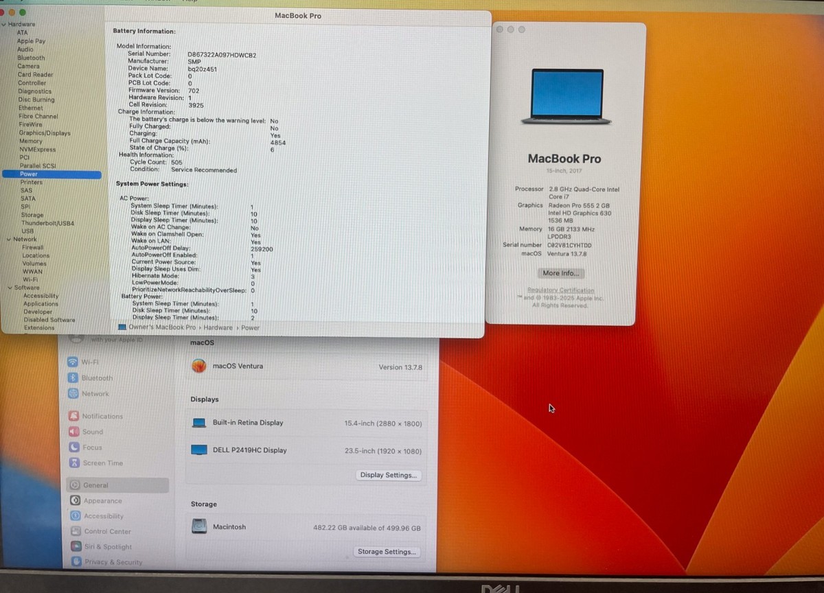Viewport: 824px width, 593px height.
Task: Open Screen Time via its hourglass icon
Action: click(75, 463)
